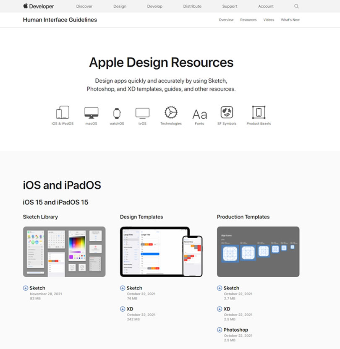Open the Sketch Library preview thumbnail

(x=64, y=252)
